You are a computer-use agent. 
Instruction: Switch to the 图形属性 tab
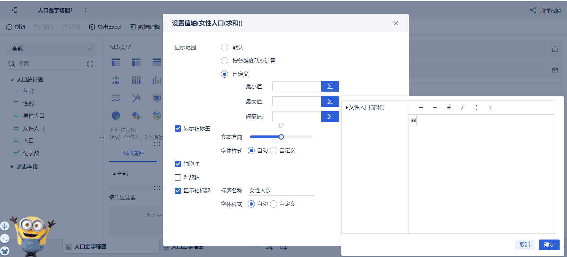point(133,153)
